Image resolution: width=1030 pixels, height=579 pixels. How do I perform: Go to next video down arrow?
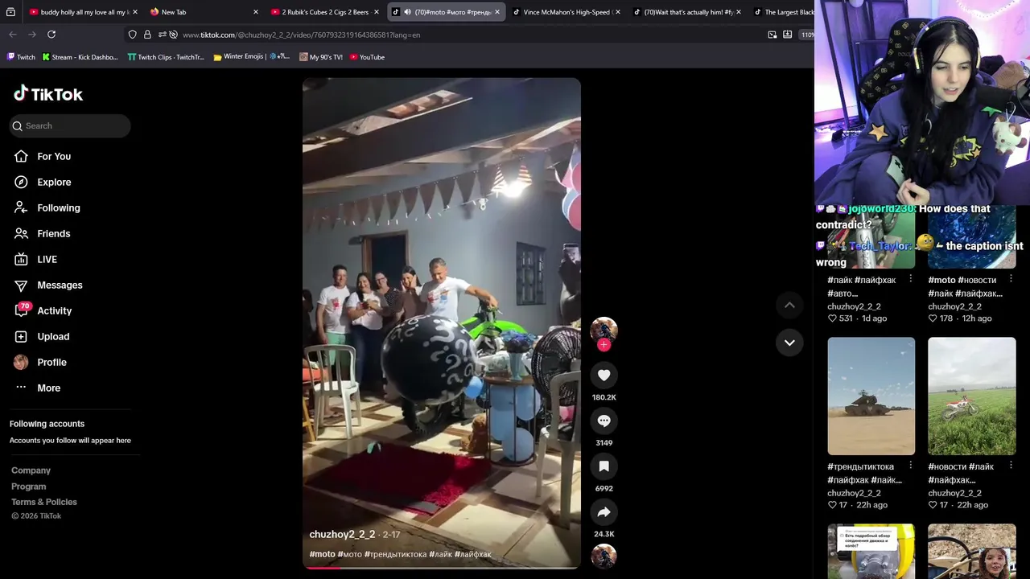pyautogui.click(x=789, y=343)
